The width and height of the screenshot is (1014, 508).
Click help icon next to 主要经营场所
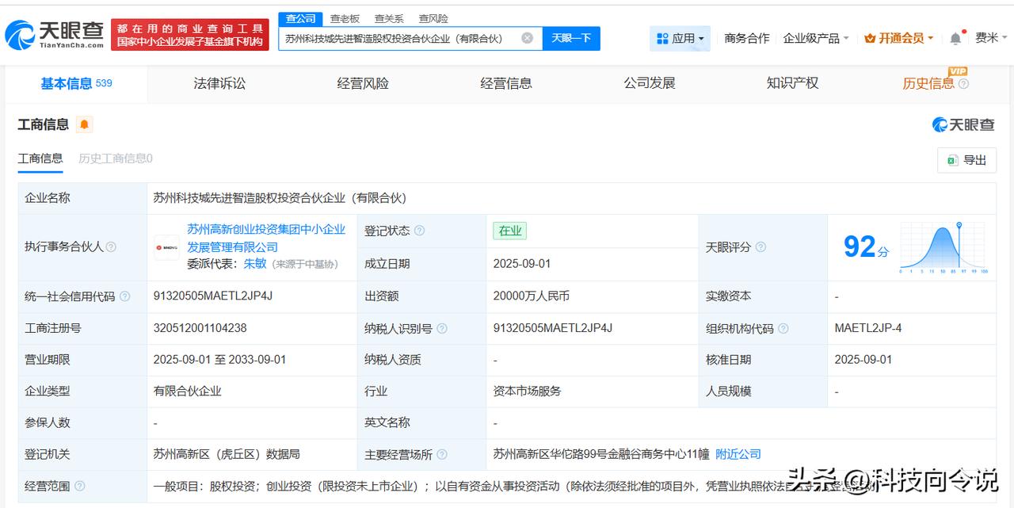(442, 454)
